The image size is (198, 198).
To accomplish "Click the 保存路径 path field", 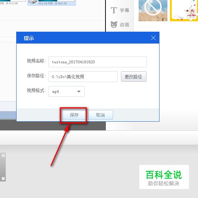I will tap(83, 77).
